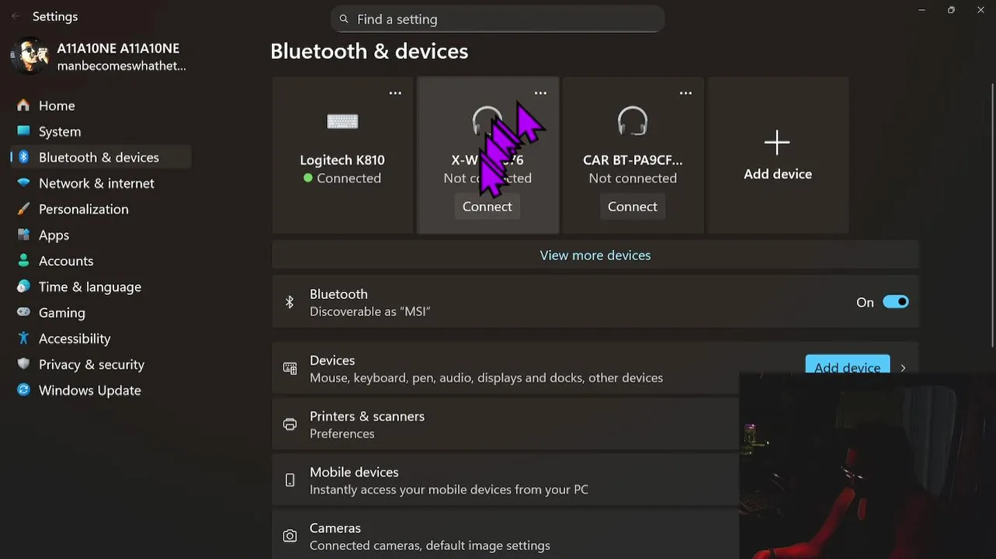Click the user profile avatar picture

click(x=30, y=57)
